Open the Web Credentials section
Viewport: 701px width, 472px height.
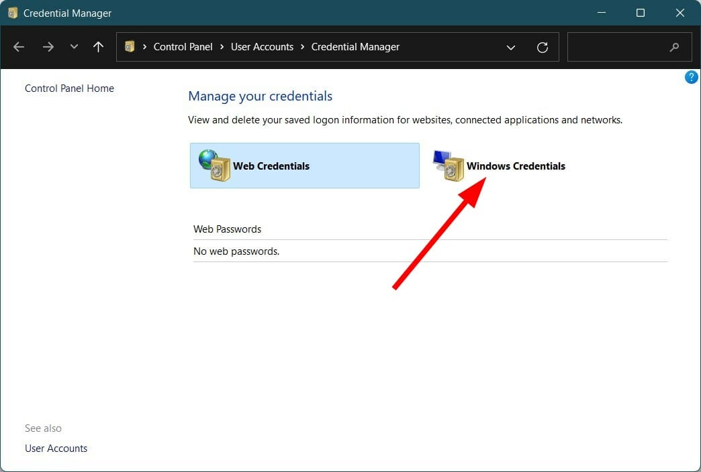tap(271, 166)
